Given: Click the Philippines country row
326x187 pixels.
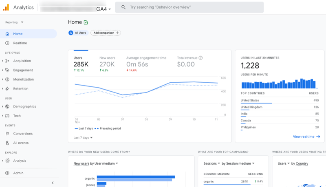Looking at the screenshot, I should tap(280, 128).
